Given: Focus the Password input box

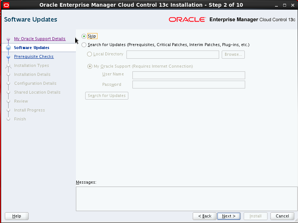Looking at the screenshot, I should (188, 84).
